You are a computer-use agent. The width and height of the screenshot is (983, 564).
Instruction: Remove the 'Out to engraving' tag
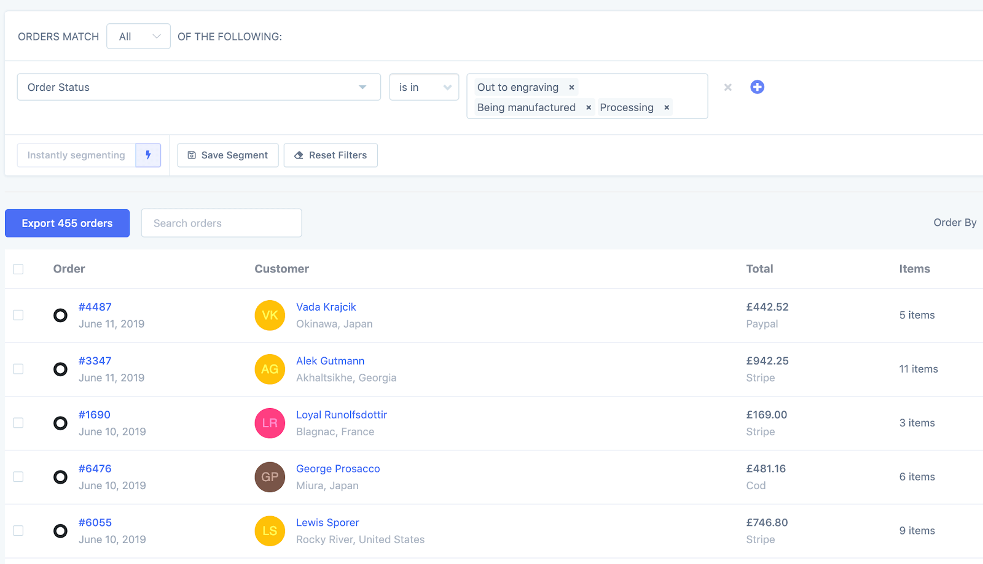(x=571, y=87)
